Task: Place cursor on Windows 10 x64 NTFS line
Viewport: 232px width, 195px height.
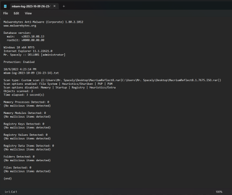Action: click(x=19, y=47)
